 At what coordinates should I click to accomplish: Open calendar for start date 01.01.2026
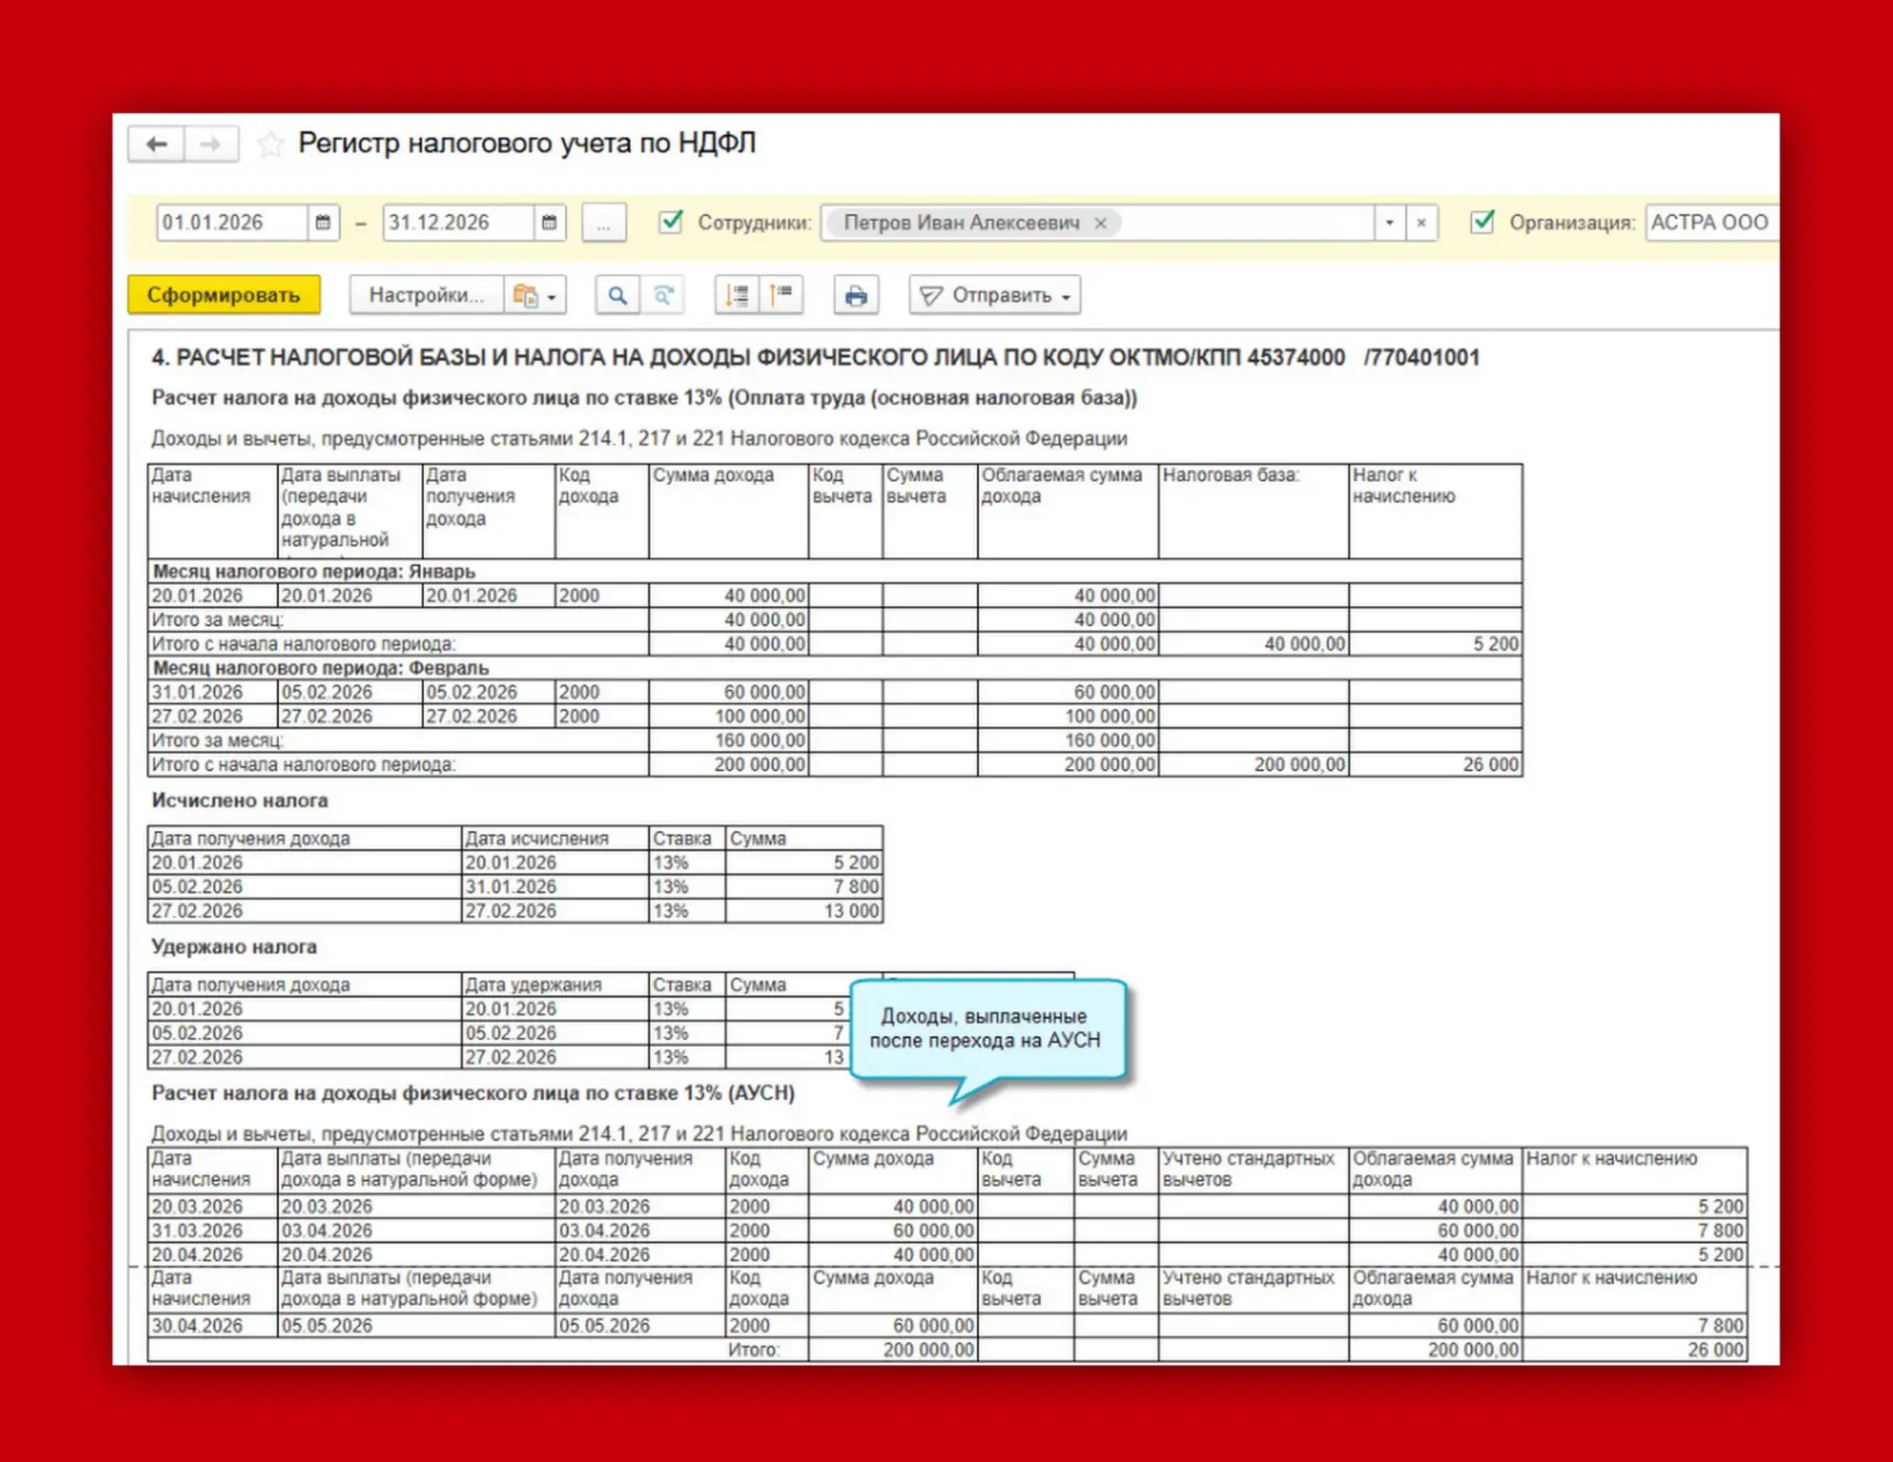[x=322, y=223]
